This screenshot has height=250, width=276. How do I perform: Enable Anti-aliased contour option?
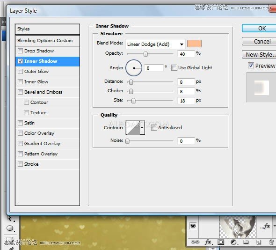click(x=154, y=127)
